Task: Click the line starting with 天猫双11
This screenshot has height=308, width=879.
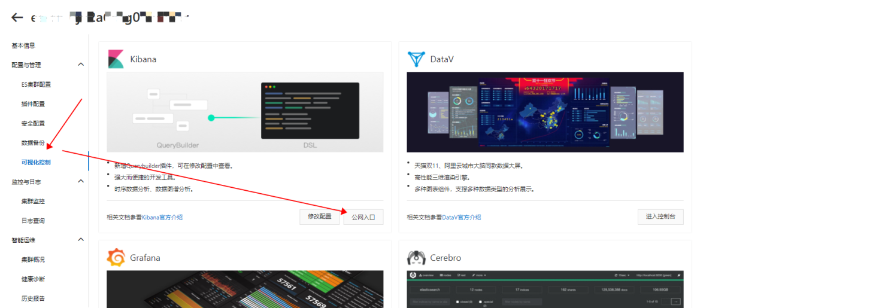Action: (470, 166)
